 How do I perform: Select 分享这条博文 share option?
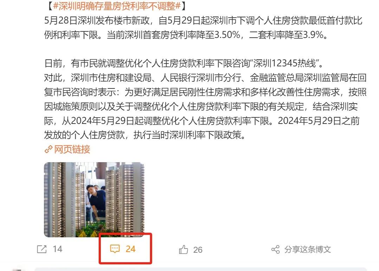point(307,250)
